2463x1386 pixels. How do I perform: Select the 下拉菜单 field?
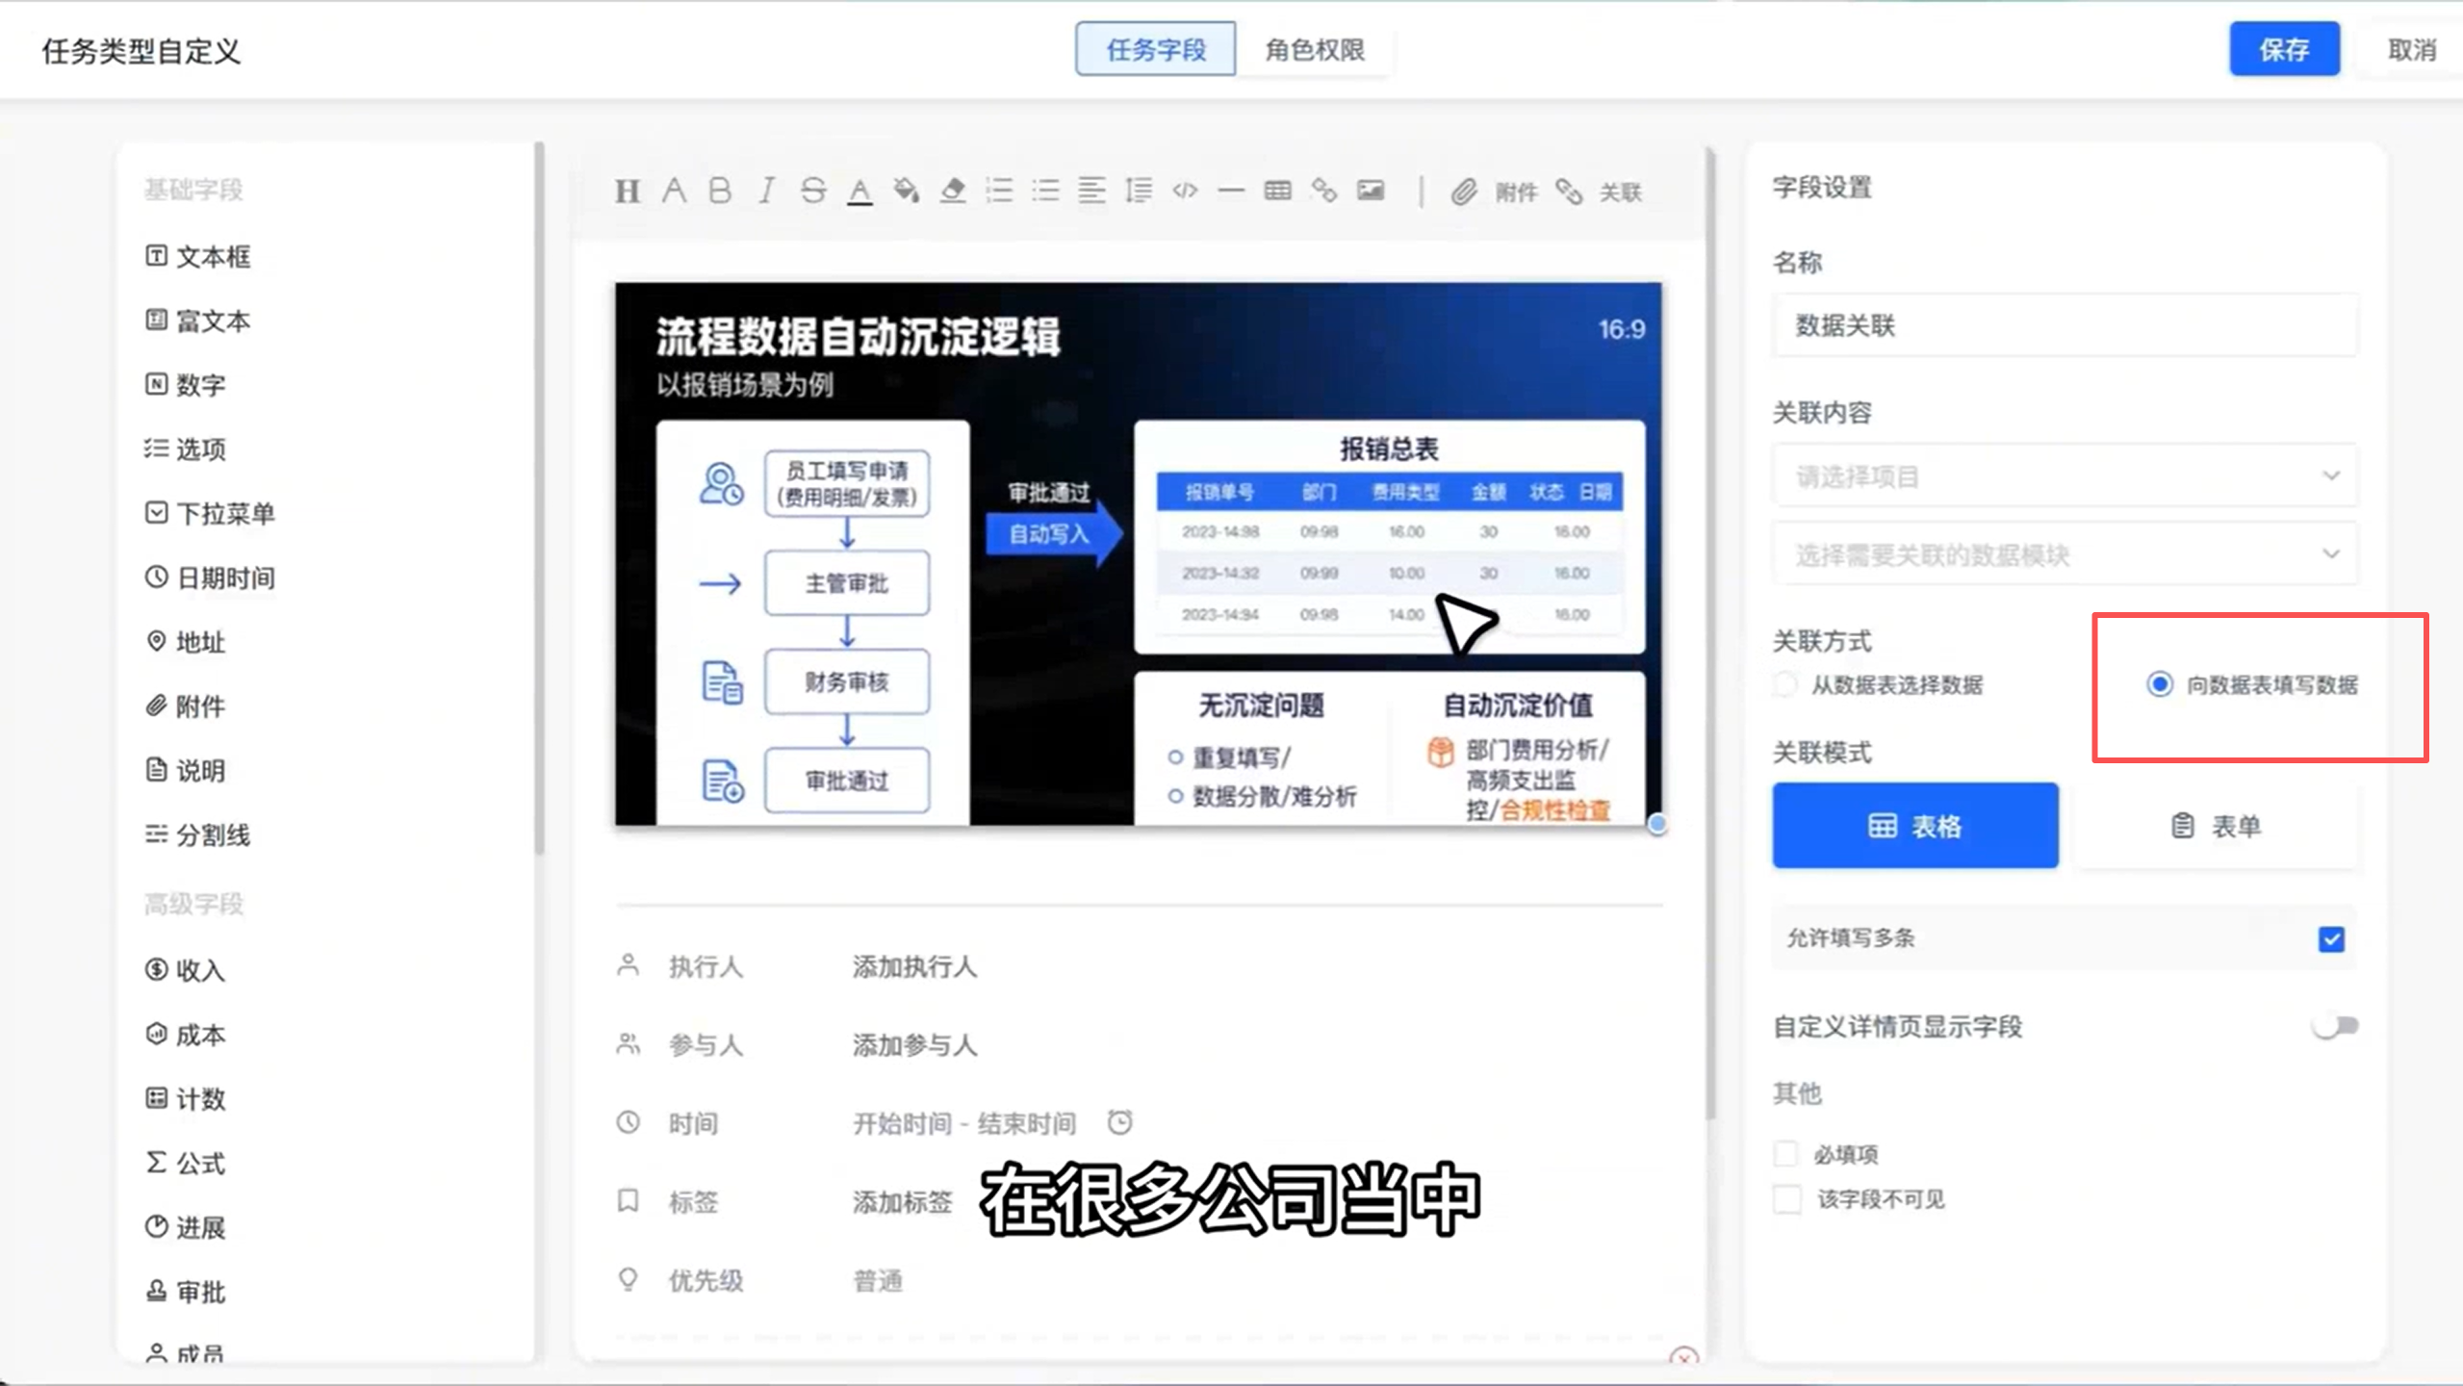point(210,513)
